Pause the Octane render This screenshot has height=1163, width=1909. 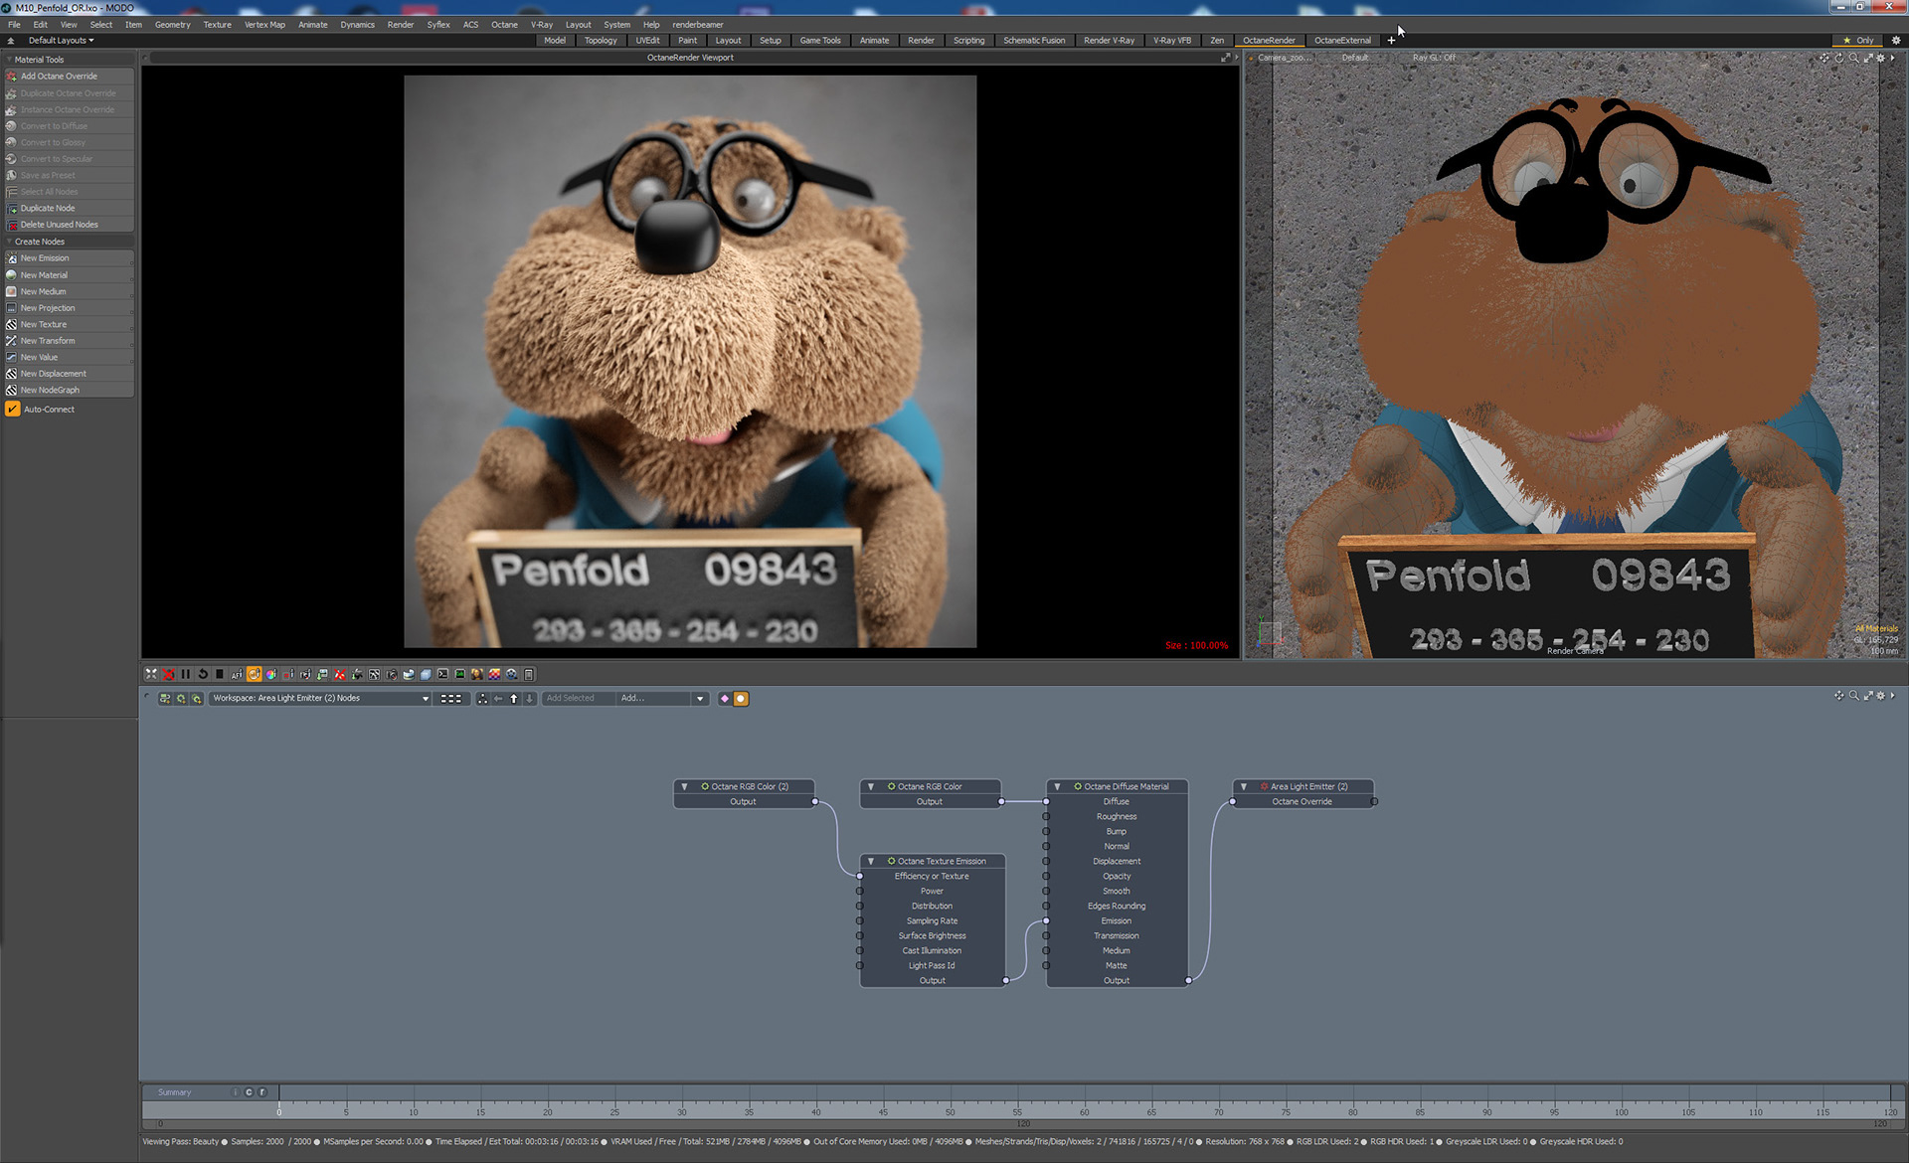click(x=185, y=674)
